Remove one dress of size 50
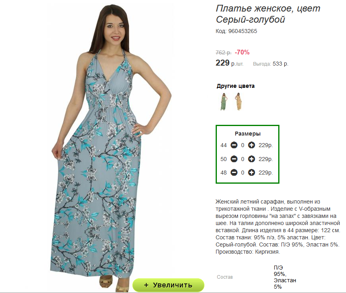 234,159
